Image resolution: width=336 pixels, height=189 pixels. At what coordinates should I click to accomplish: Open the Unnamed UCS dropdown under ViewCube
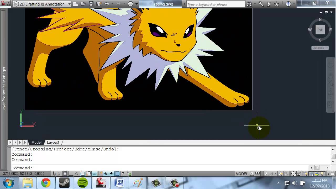320,48
